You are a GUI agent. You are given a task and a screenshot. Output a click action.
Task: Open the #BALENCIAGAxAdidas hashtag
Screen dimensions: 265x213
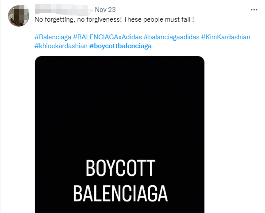click(108, 37)
